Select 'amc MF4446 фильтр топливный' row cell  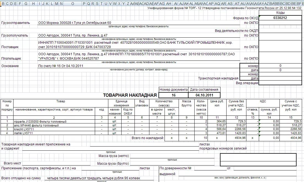(x=54, y=125)
